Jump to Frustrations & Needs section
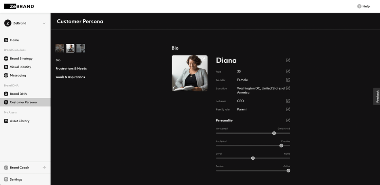The image size is (380, 185). [71, 69]
